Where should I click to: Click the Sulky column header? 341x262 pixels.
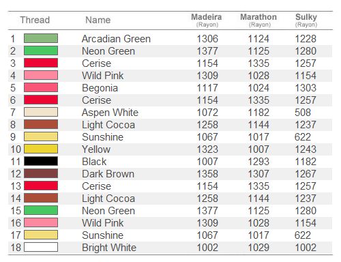[306, 20]
